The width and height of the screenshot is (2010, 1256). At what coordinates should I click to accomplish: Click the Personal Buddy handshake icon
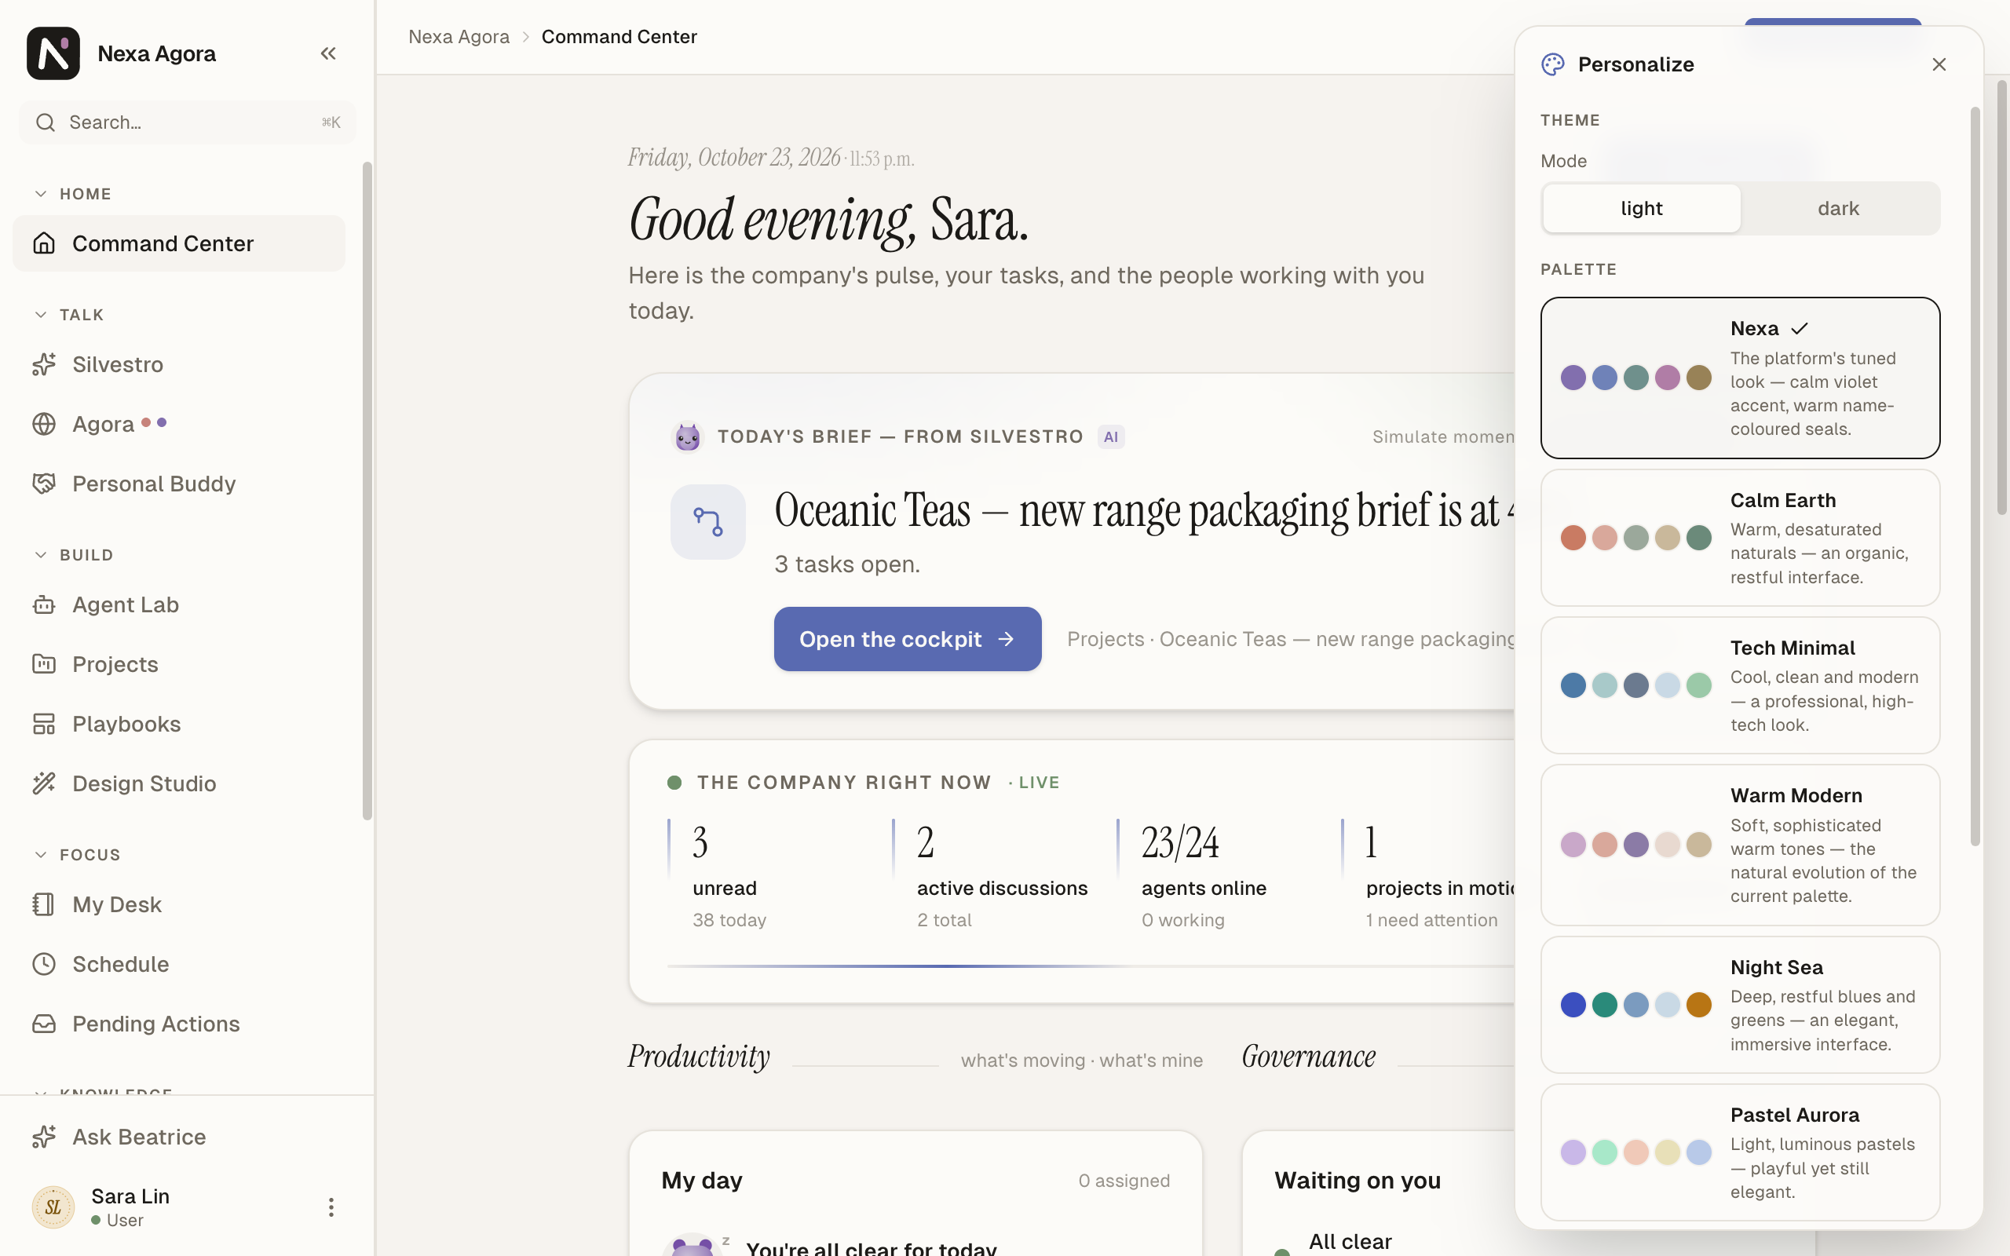pyautogui.click(x=44, y=484)
